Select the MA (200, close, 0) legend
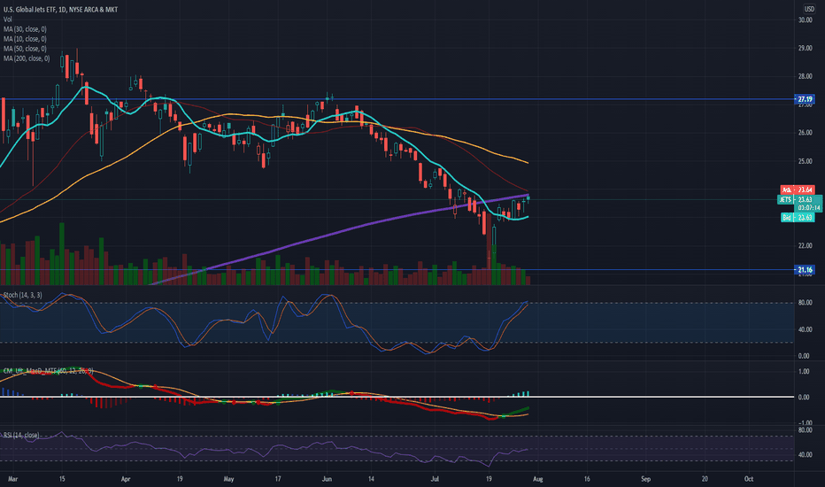Screen dimensions: 825x487 27,58
